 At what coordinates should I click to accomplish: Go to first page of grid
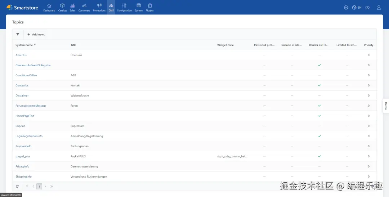pos(27,186)
